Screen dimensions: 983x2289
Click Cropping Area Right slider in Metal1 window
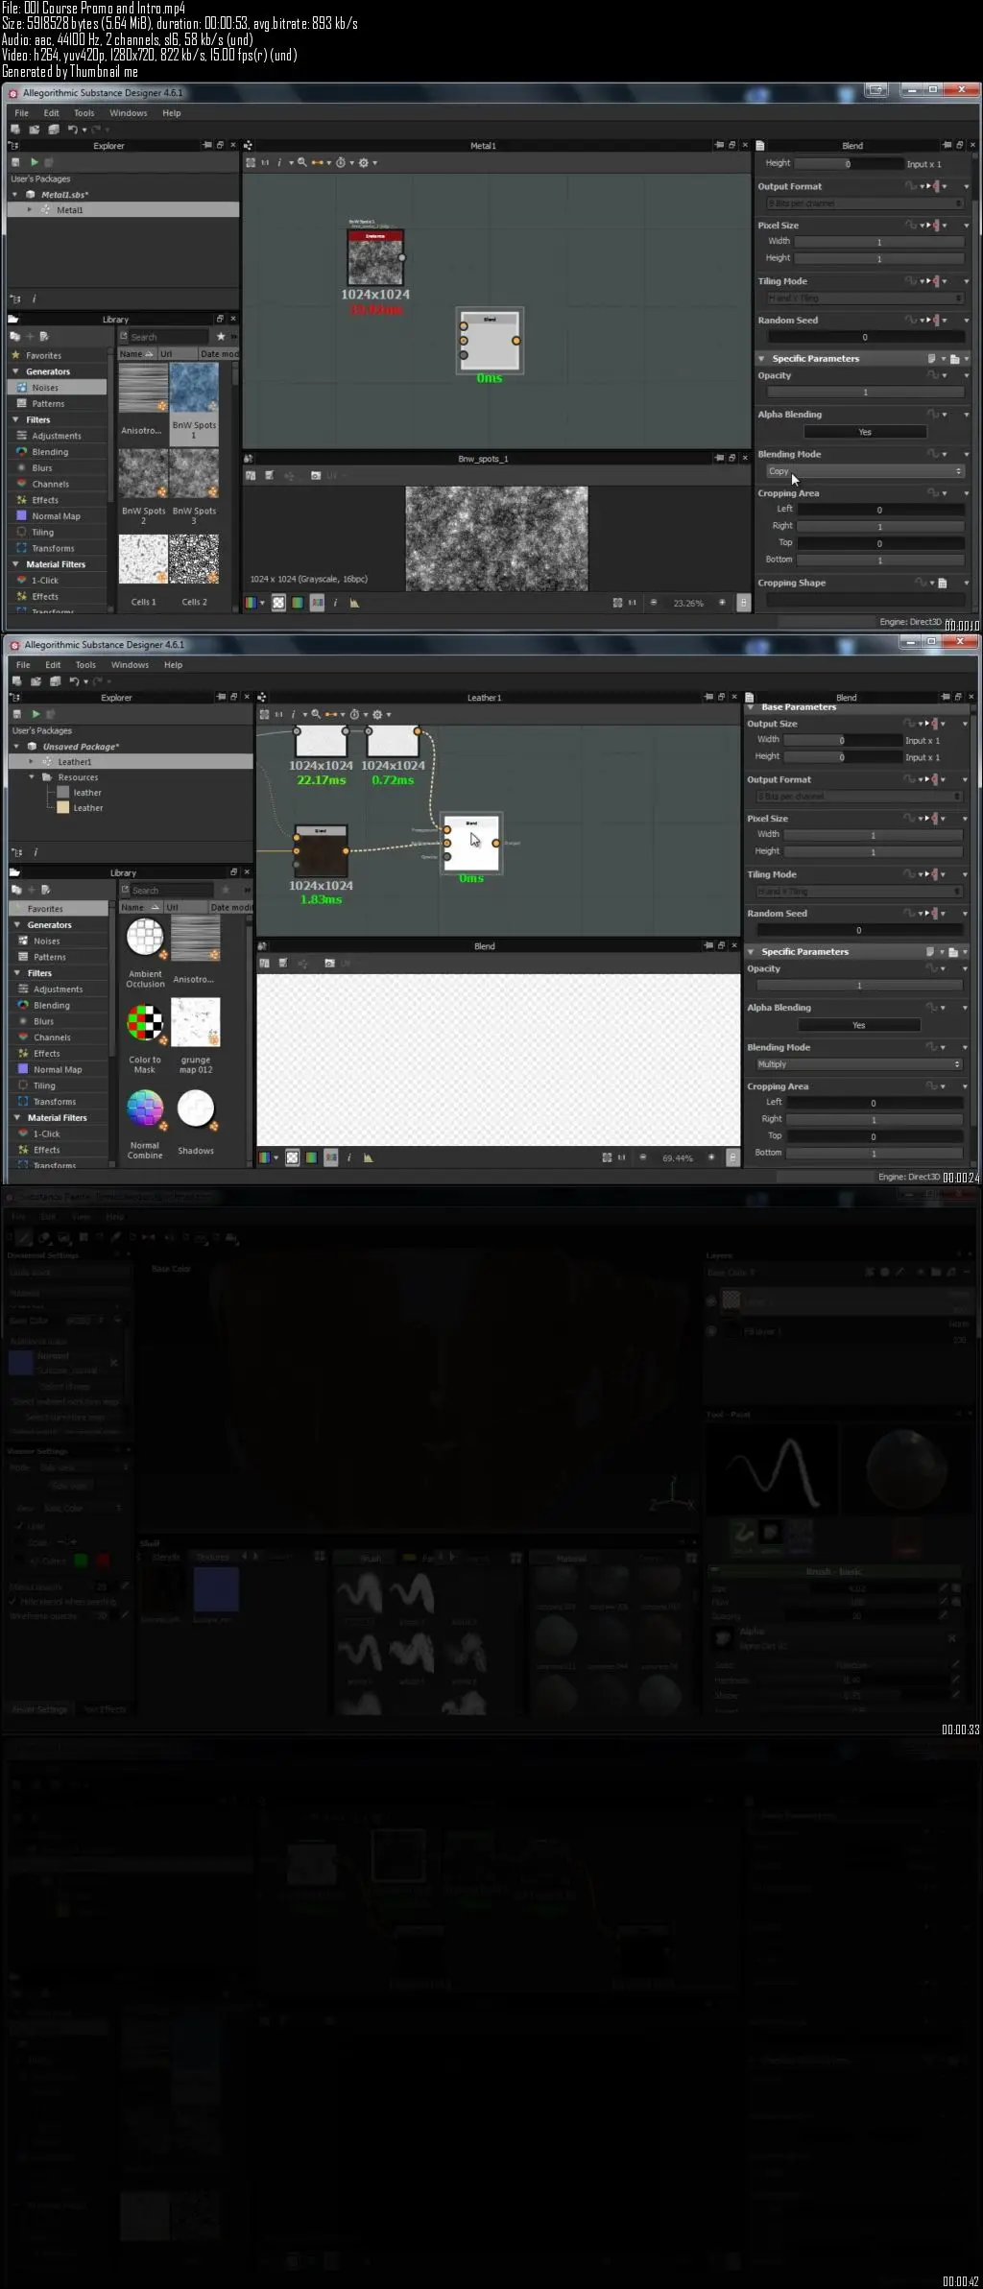(x=879, y=526)
